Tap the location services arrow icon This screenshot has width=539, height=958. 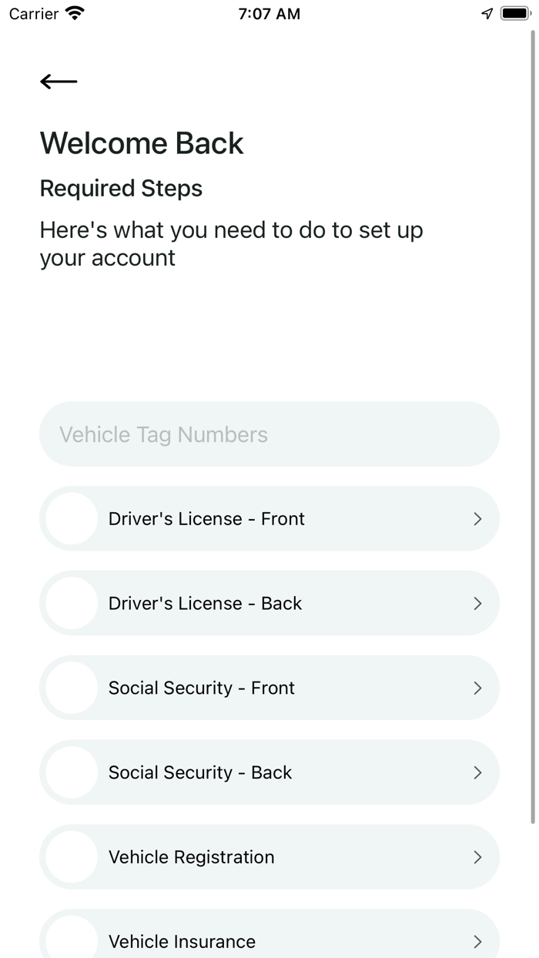click(487, 13)
